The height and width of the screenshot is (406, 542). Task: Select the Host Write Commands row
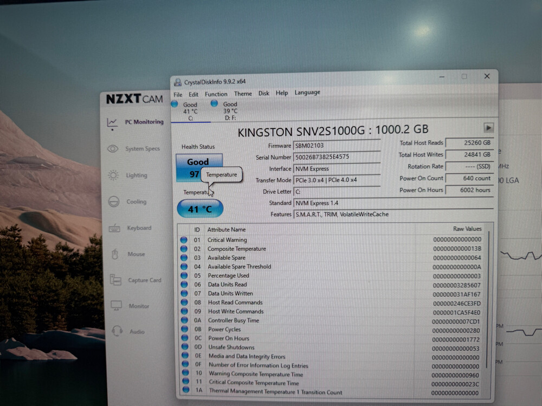(331, 311)
